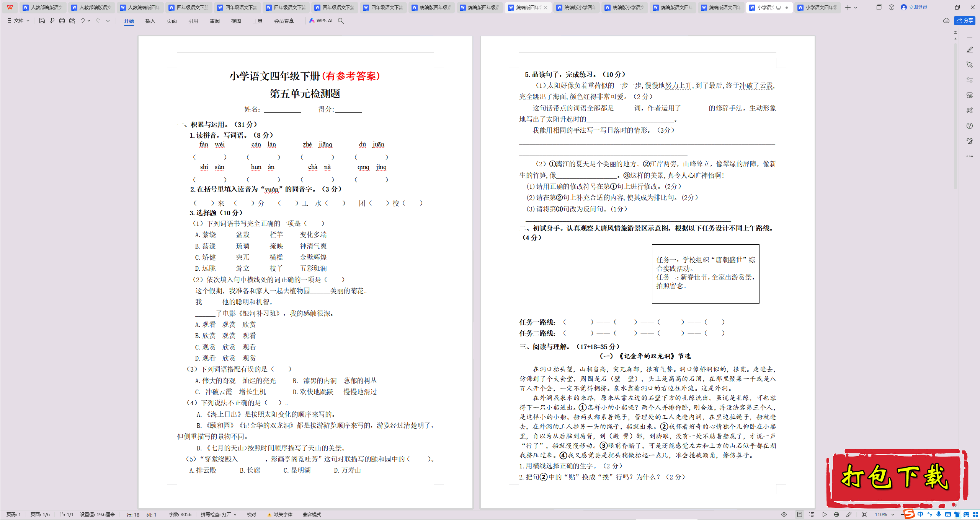Click the three-dots more icon in right sidebar

click(970, 156)
